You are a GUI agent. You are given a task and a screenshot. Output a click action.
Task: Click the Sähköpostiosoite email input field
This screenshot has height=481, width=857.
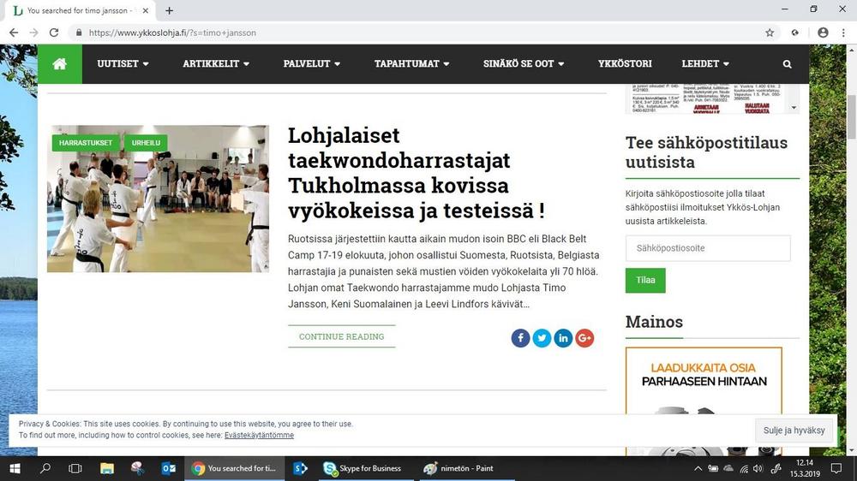[708, 248]
